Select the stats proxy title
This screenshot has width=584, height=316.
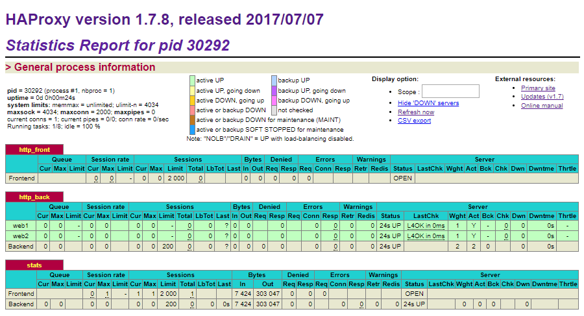(x=34, y=265)
